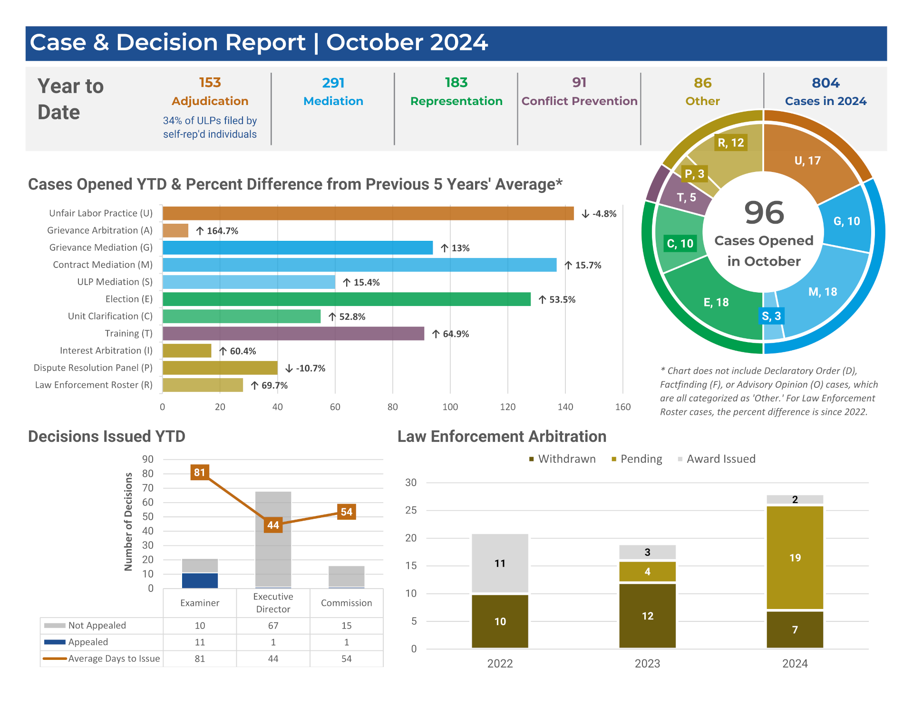Click the 'P, 3' donut label
The width and height of the screenshot is (913, 705).
[x=694, y=174]
